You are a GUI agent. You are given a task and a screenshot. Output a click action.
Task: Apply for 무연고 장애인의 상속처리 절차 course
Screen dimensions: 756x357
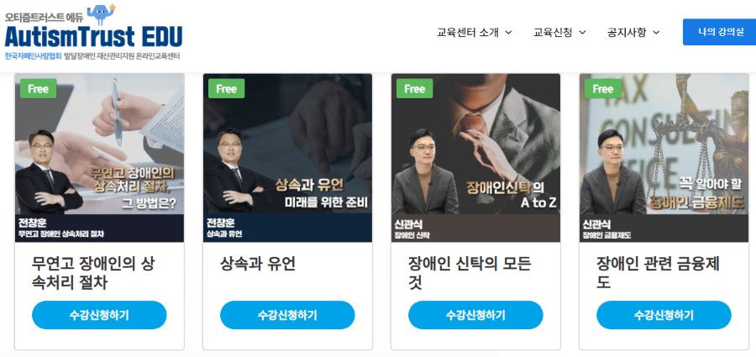click(x=99, y=315)
